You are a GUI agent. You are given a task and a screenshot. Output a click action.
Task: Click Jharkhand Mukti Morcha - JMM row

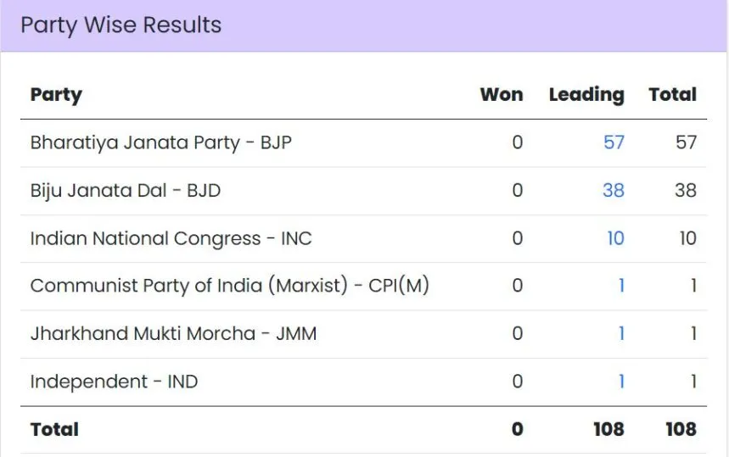pos(173,334)
